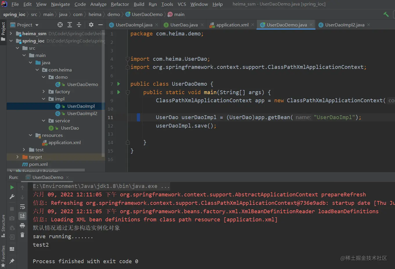Viewport: 395px width, 269px height.
Task: Expand the target folder
Action: point(17,157)
